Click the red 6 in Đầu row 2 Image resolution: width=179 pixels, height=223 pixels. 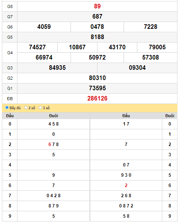(x=50, y=144)
